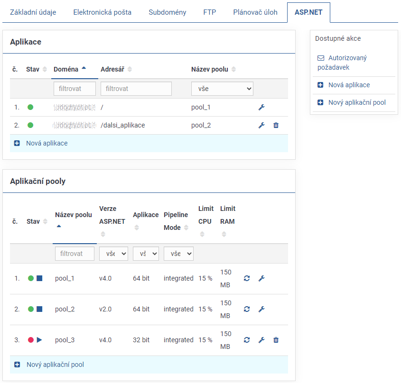
Task: Click the Adresář filter input field
Action: coord(136,89)
